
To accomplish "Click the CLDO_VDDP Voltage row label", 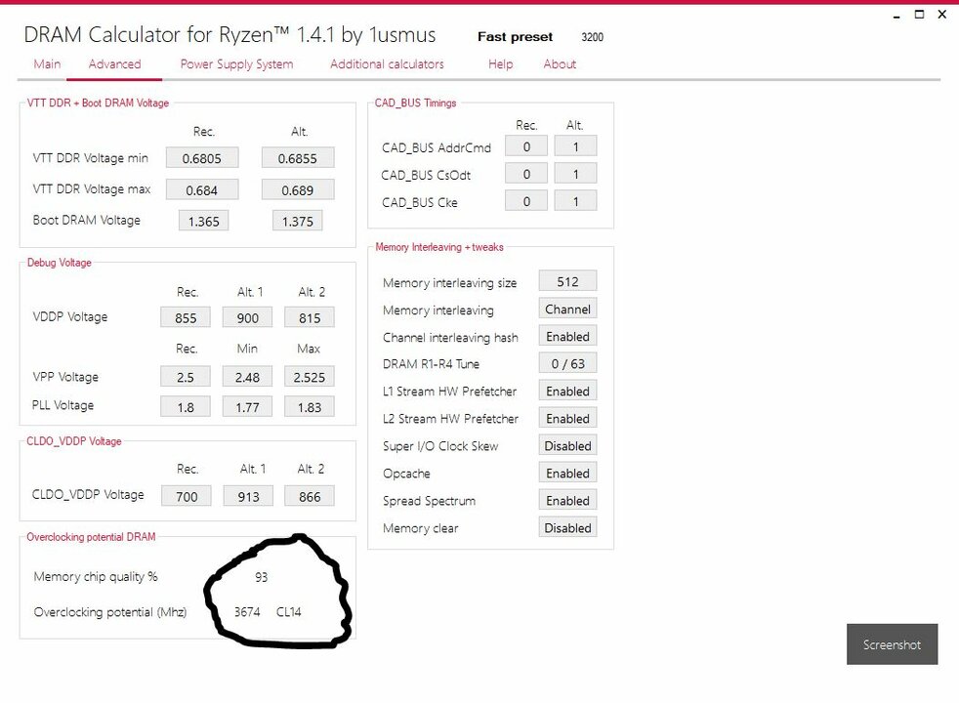I will click(x=88, y=495).
